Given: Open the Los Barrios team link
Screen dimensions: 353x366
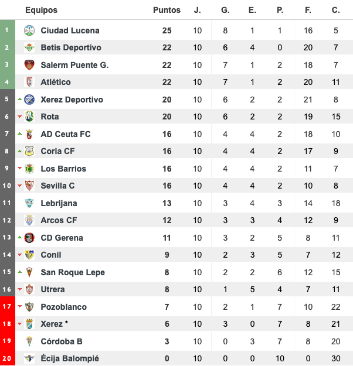Looking at the screenshot, I should (x=63, y=169).
